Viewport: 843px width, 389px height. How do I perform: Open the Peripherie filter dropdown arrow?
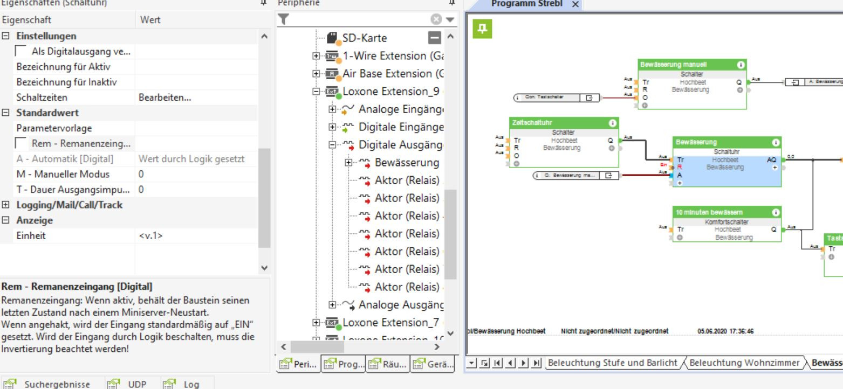[x=449, y=20]
